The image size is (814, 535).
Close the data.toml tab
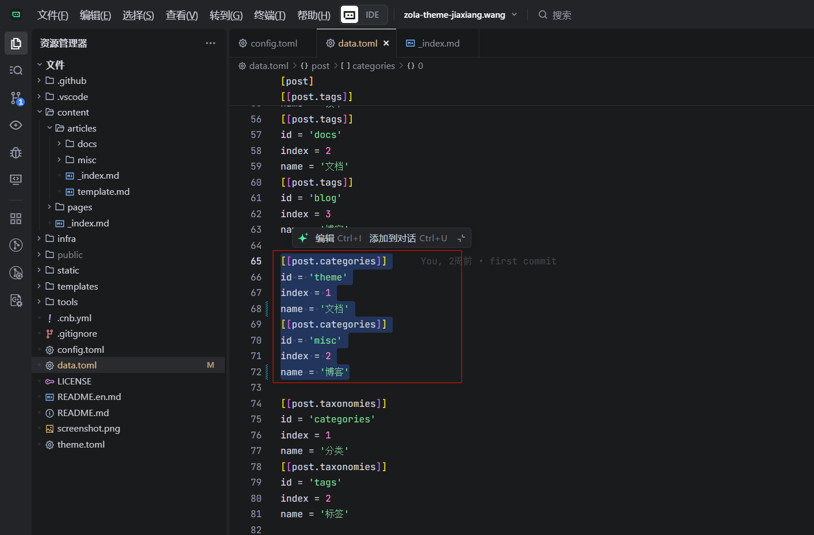click(x=386, y=43)
